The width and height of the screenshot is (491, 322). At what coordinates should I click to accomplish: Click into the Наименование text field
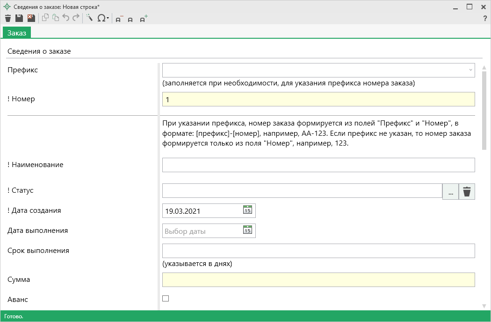click(318, 165)
